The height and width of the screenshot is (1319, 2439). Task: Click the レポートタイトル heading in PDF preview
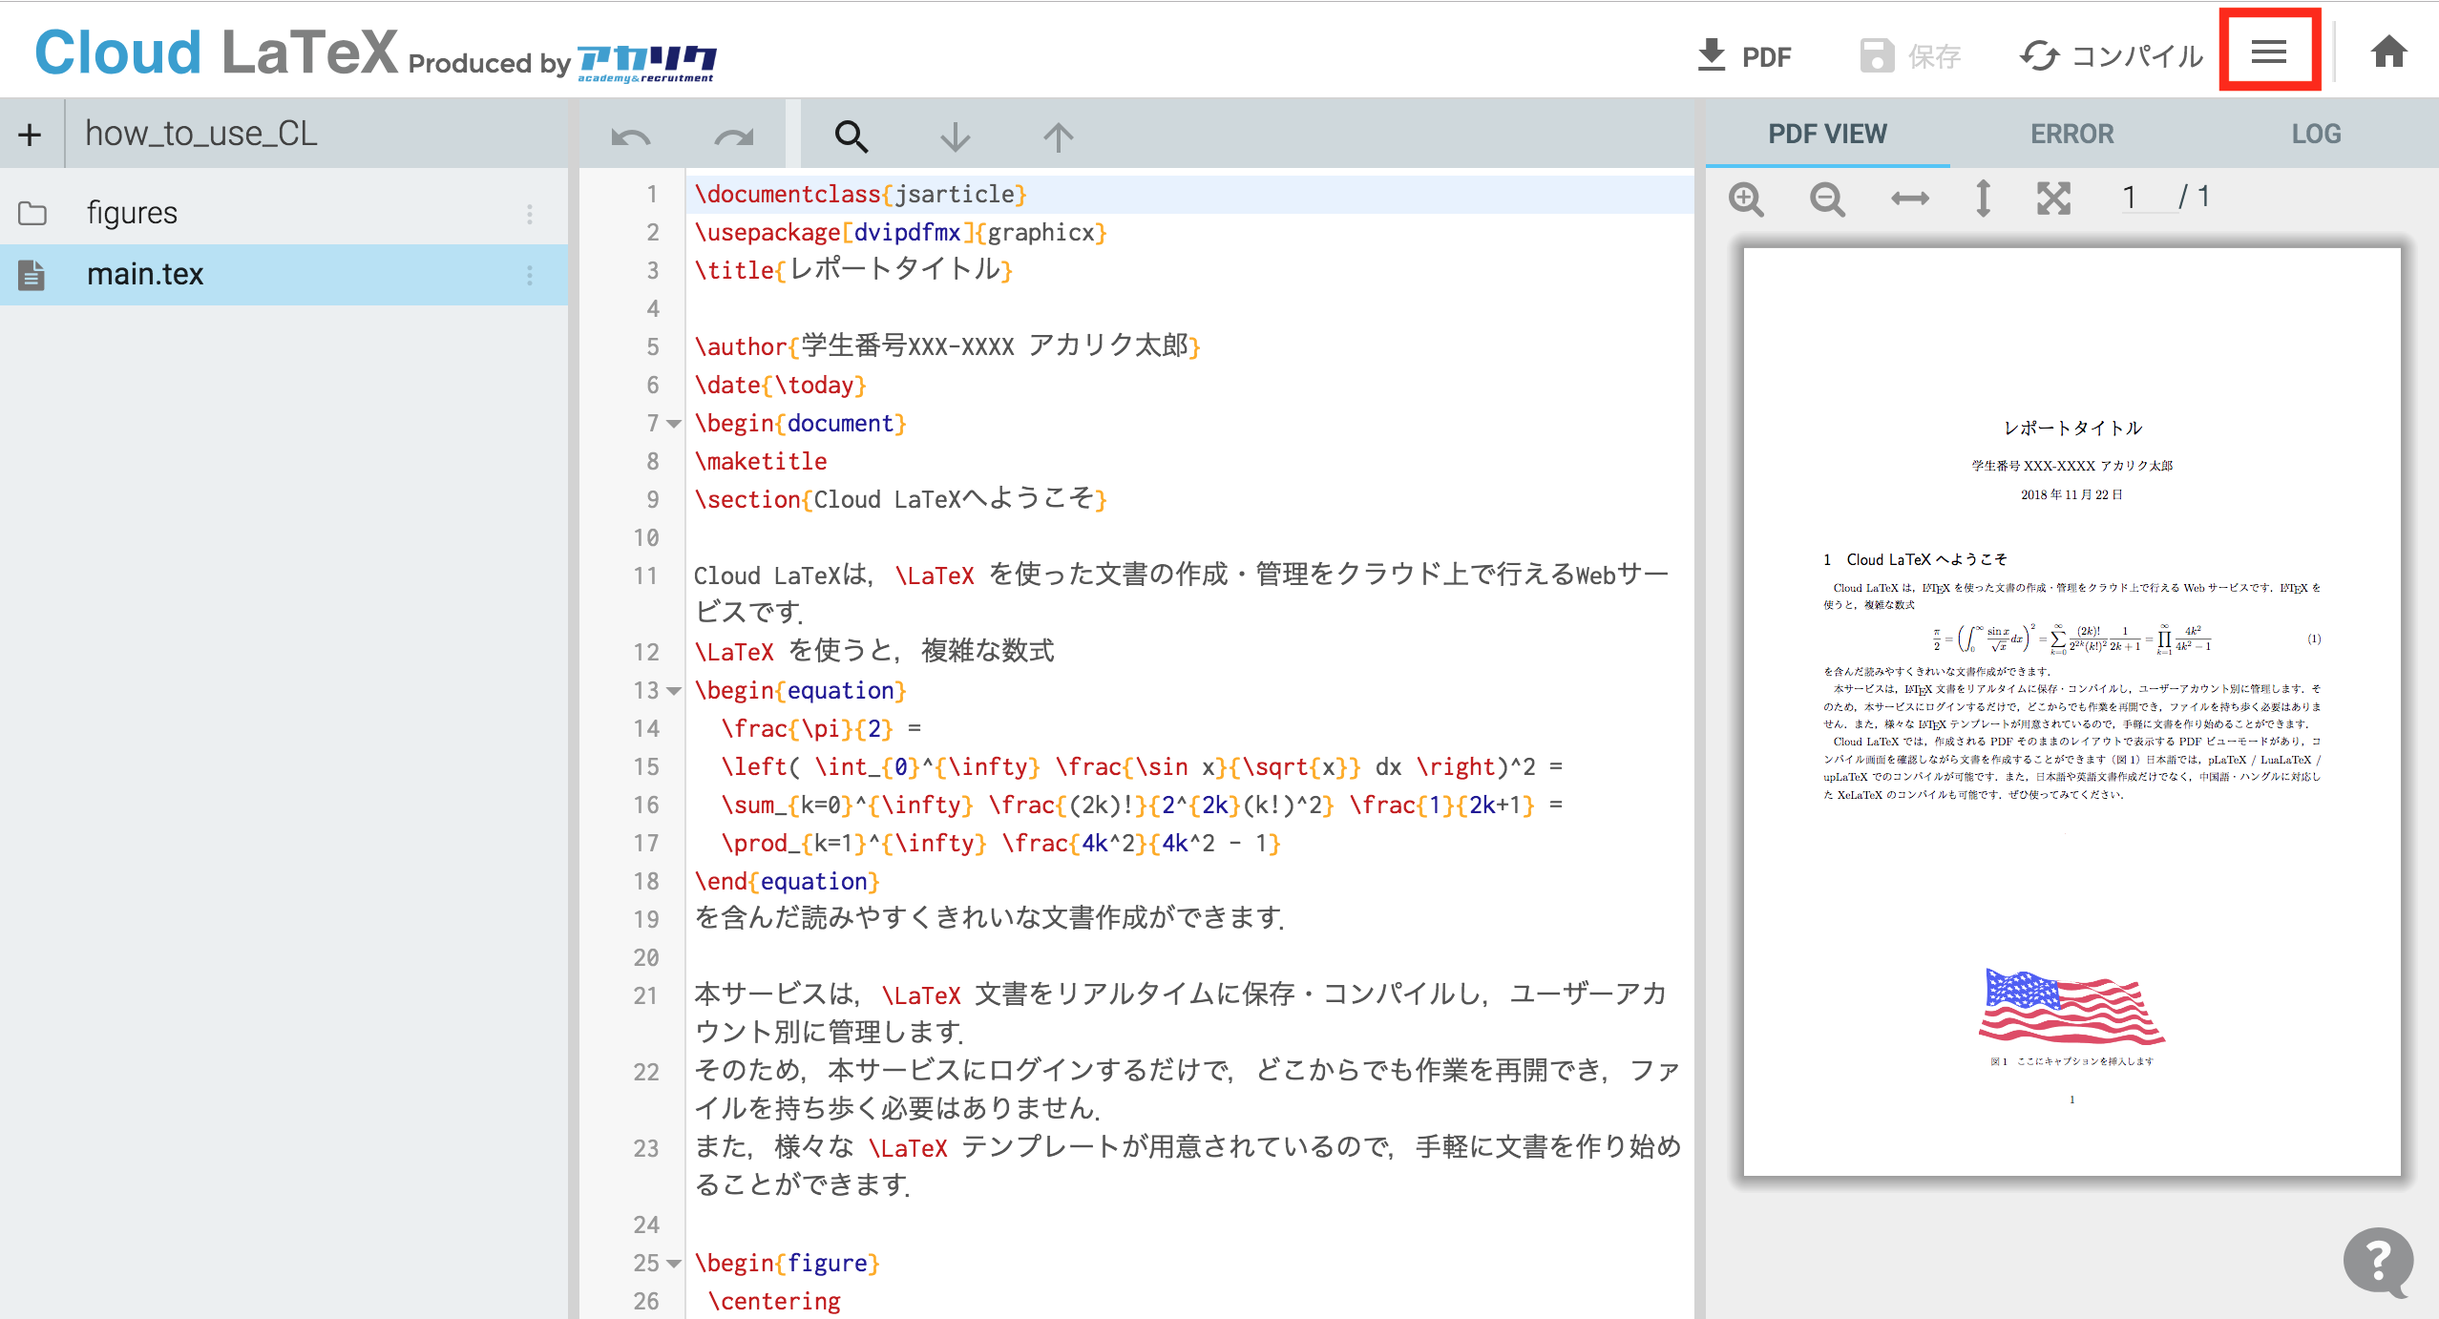coord(2072,428)
